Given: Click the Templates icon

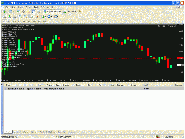Looking at the screenshot, I should [55, 17].
